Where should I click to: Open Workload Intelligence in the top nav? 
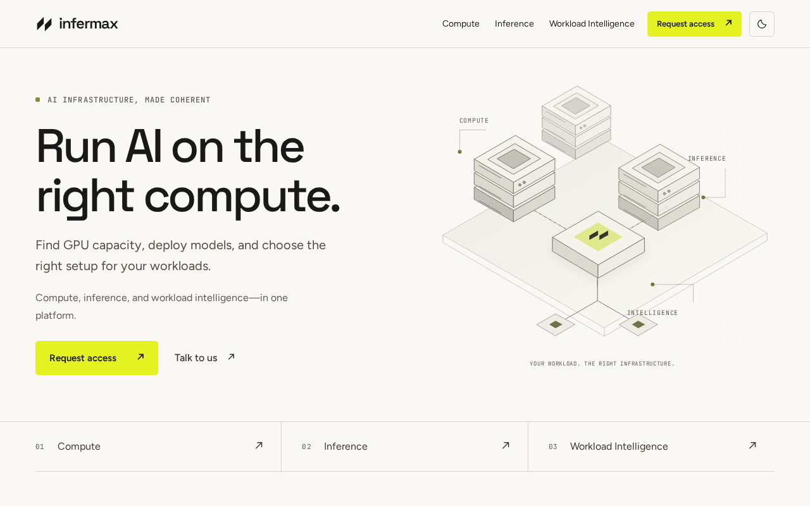click(x=592, y=24)
